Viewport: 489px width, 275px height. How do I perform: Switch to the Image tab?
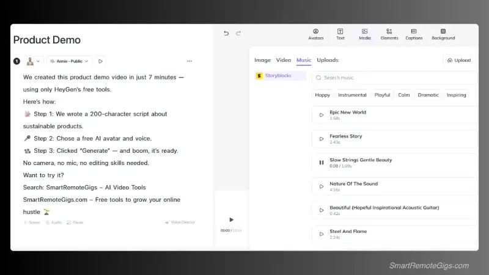click(x=262, y=60)
